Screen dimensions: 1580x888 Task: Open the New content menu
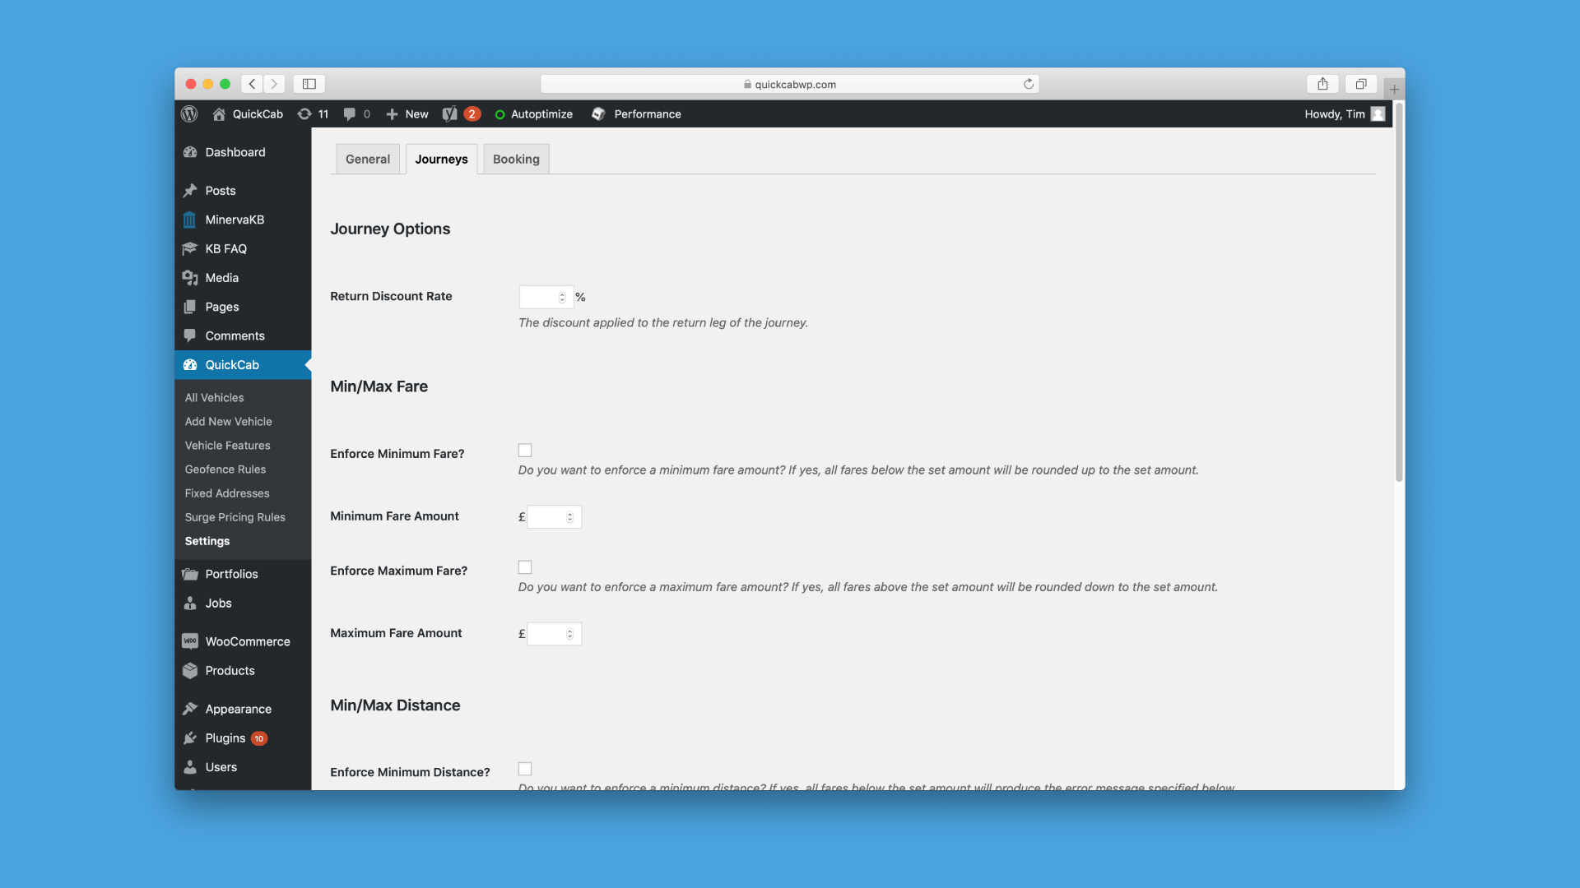point(407,114)
